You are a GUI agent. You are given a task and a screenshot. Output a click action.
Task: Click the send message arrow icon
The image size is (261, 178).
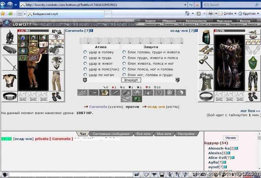(x=137, y=175)
